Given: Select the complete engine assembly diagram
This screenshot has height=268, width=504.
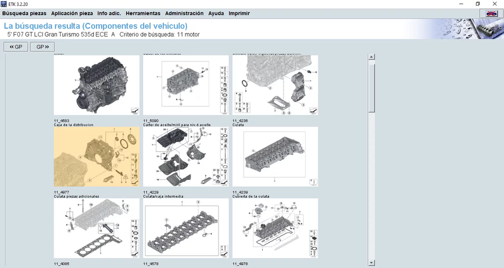Looking at the screenshot, I should point(96,85).
